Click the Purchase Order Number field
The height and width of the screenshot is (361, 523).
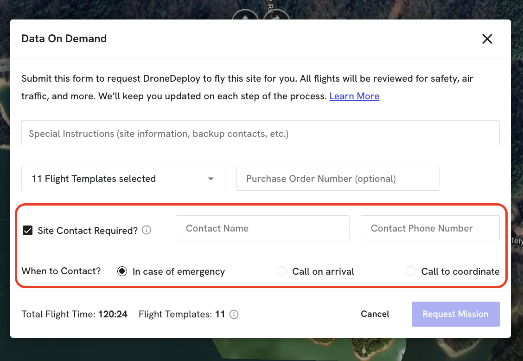pyautogui.click(x=338, y=179)
